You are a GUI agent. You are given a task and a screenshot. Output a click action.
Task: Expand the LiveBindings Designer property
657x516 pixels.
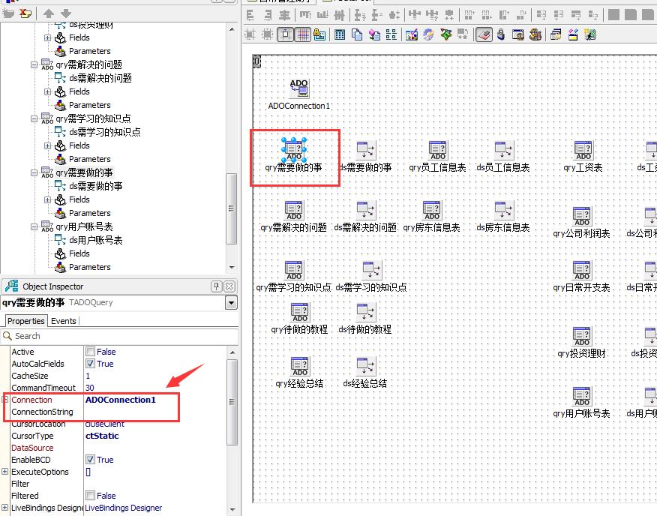point(5,508)
